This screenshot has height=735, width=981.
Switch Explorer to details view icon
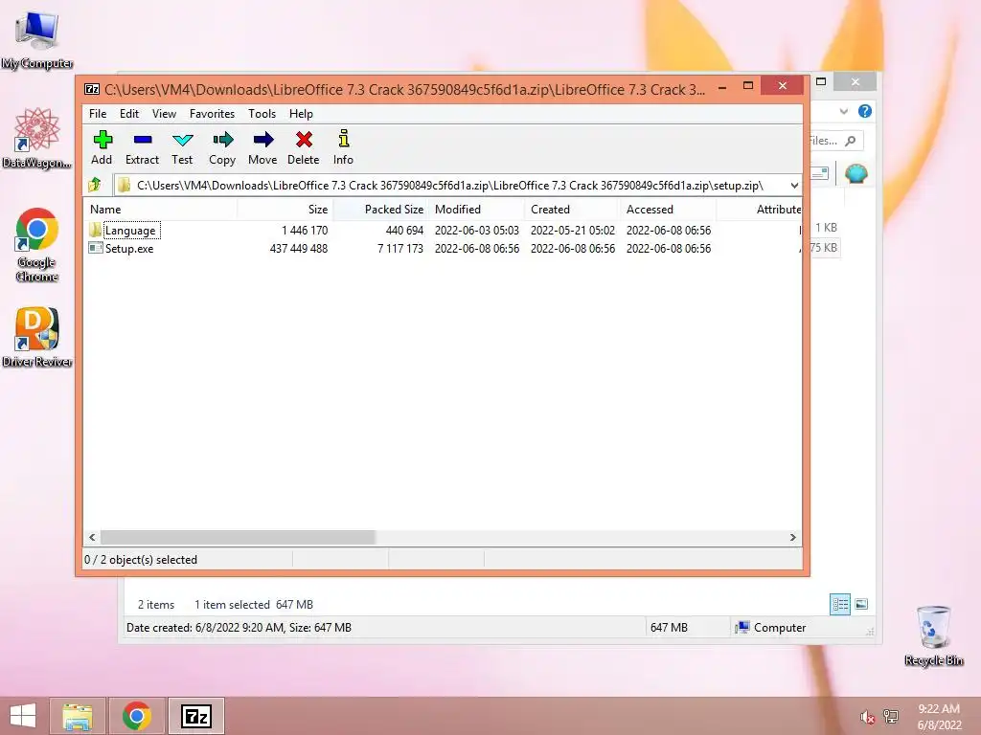[839, 604]
